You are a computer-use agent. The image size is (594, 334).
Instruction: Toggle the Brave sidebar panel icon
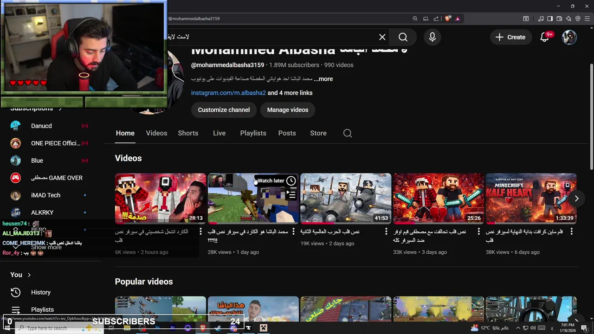point(550,19)
